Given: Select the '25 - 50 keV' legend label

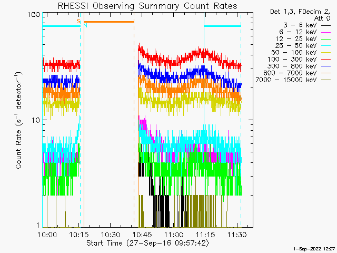Looking at the screenshot, I should [296, 46].
